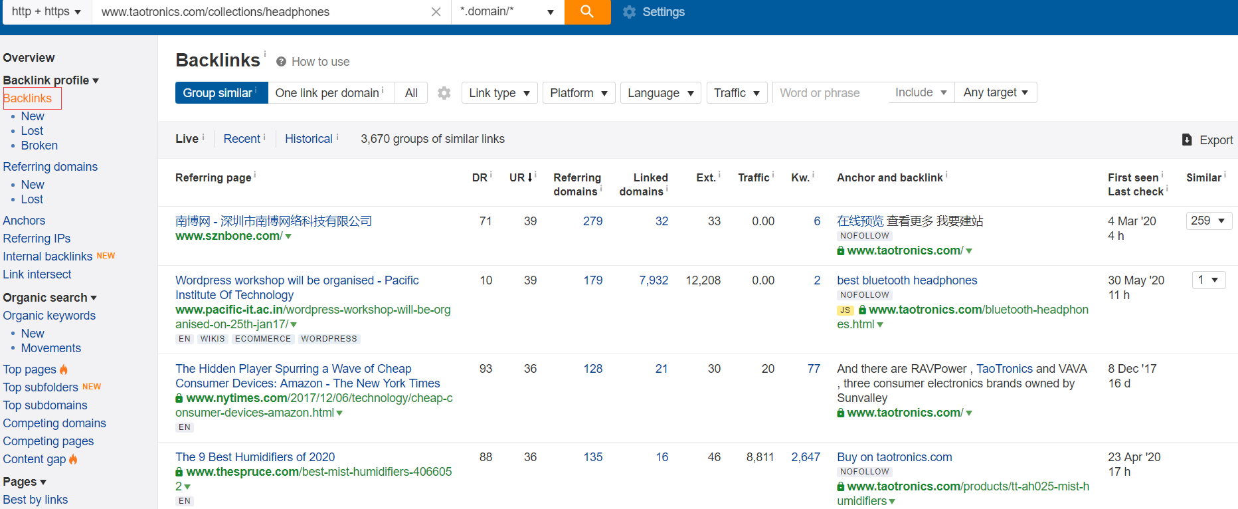1238x509 pixels.
Task: Expand the 259 similar links dropdown
Action: [1209, 221]
